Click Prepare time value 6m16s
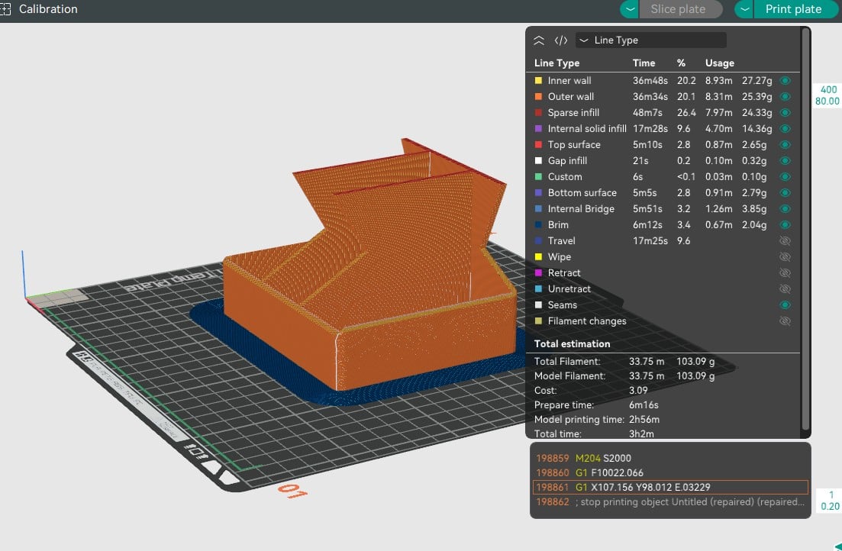Screen dimensions: 842x551 (644, 405)
